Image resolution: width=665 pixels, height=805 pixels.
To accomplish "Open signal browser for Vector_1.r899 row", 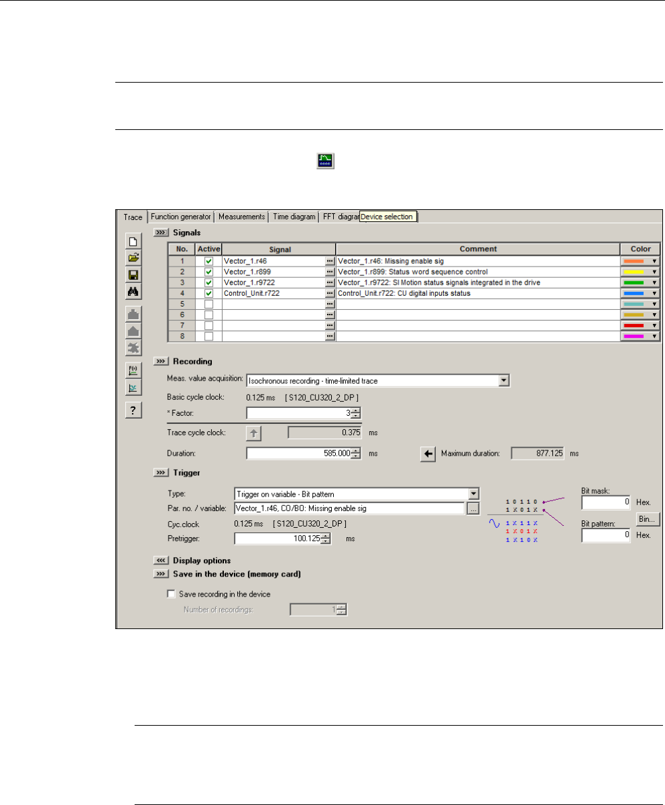I will tap(330, 273).
